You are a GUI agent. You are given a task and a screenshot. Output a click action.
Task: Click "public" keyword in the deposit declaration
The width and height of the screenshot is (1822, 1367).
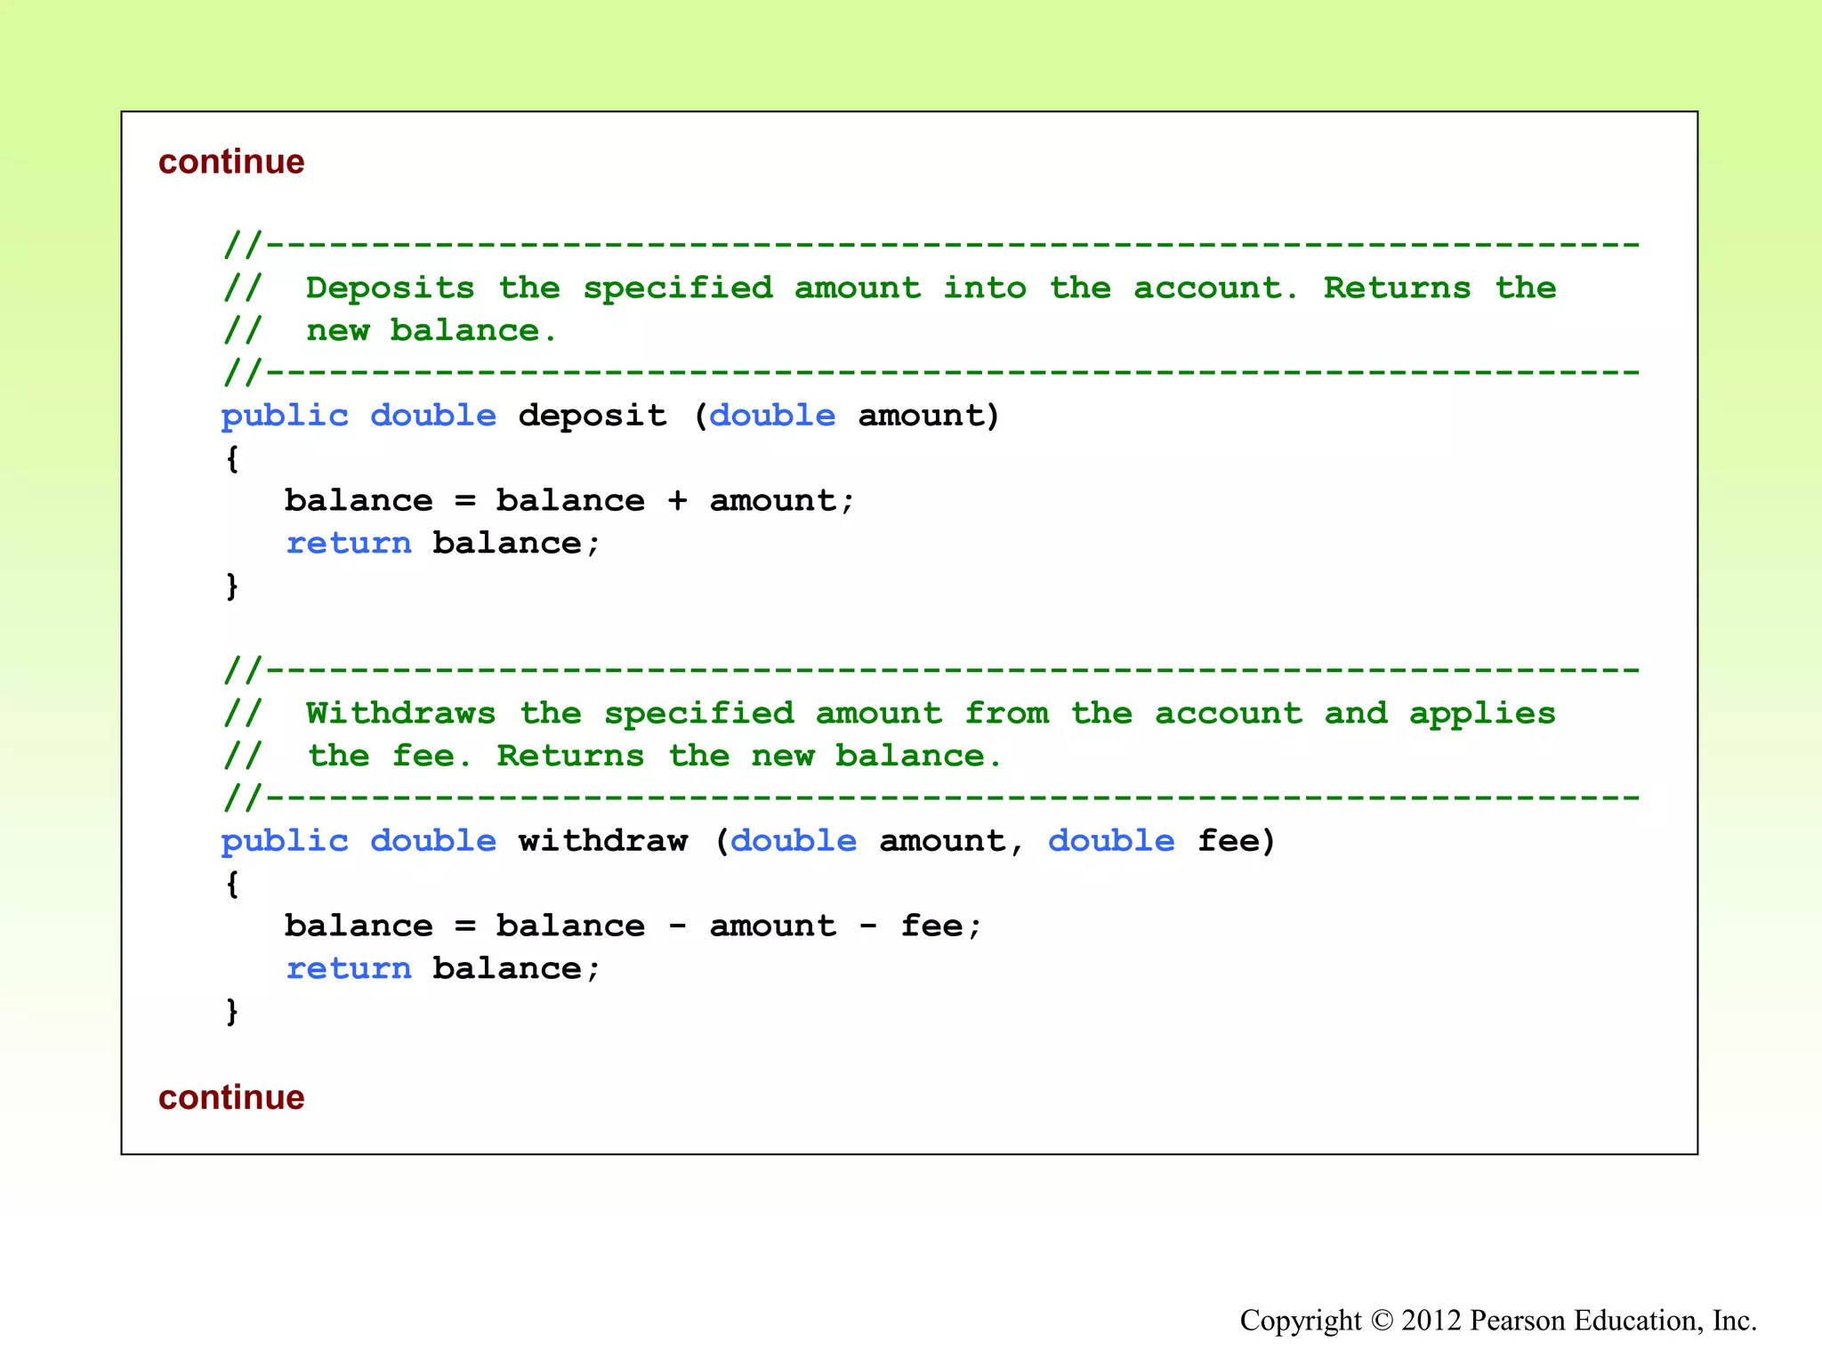click(x=285, y=416)
